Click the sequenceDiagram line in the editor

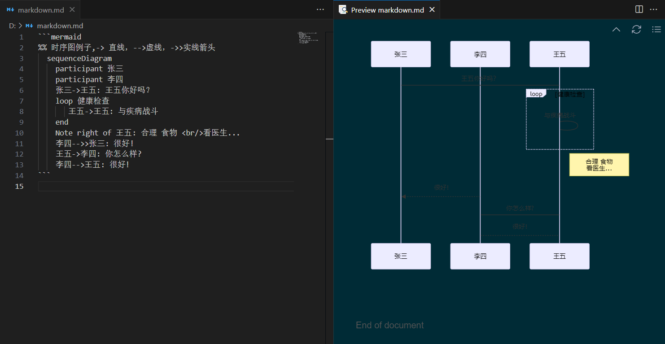click(79, 58)
